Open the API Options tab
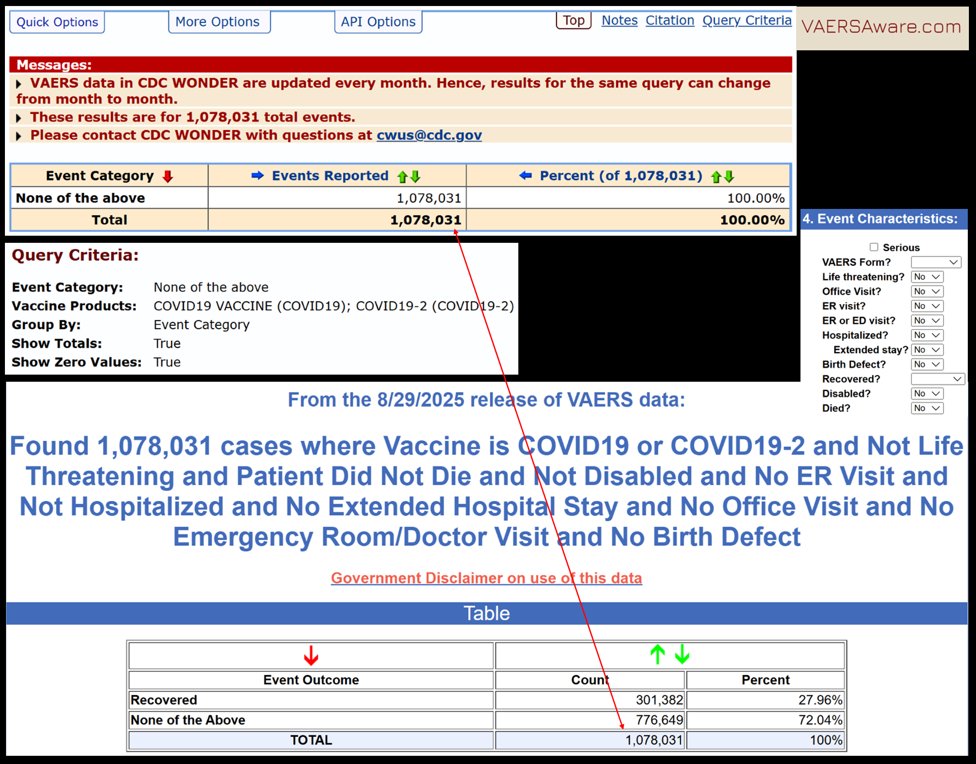Viewport: 976px width, 764px height. point(378,22)
